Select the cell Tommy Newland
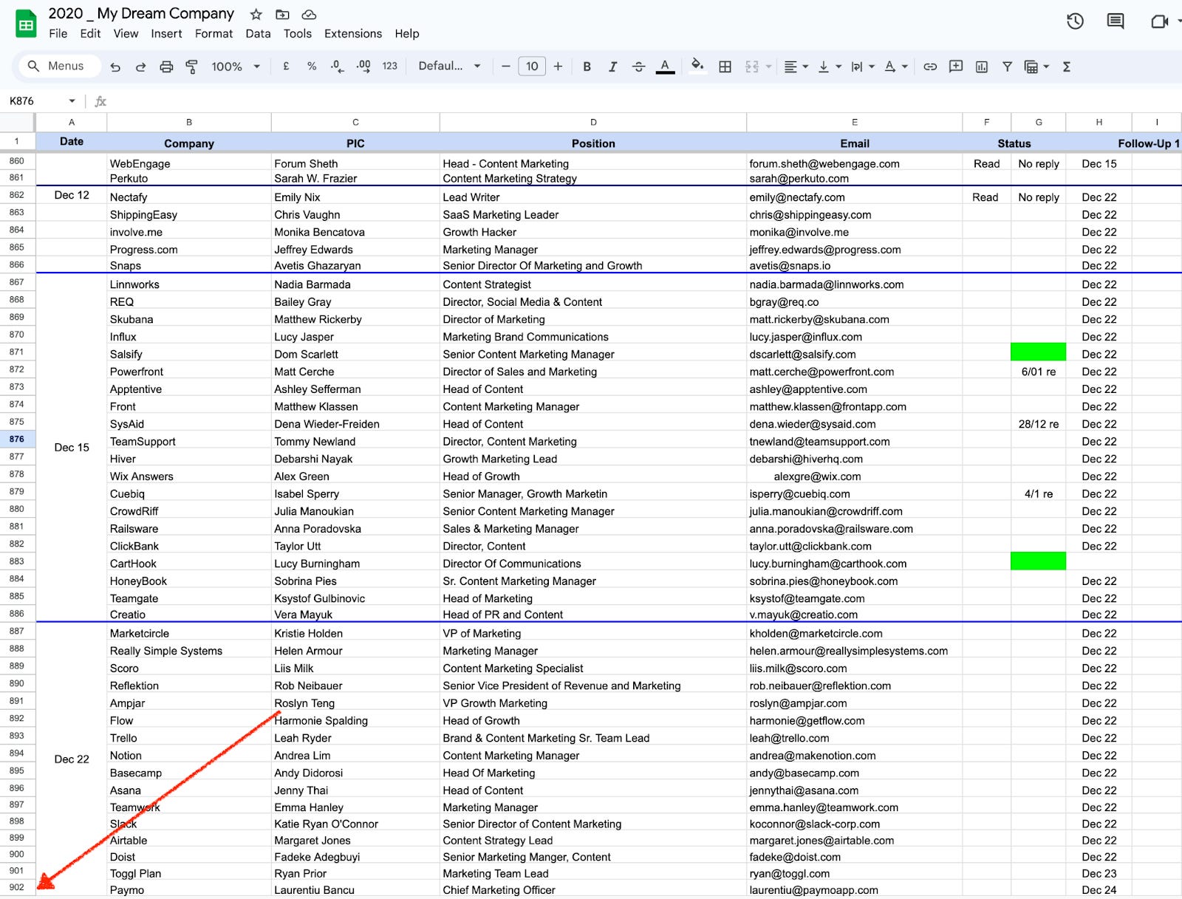Viewport: 1182px width, 899px height. tap(355, 442)
